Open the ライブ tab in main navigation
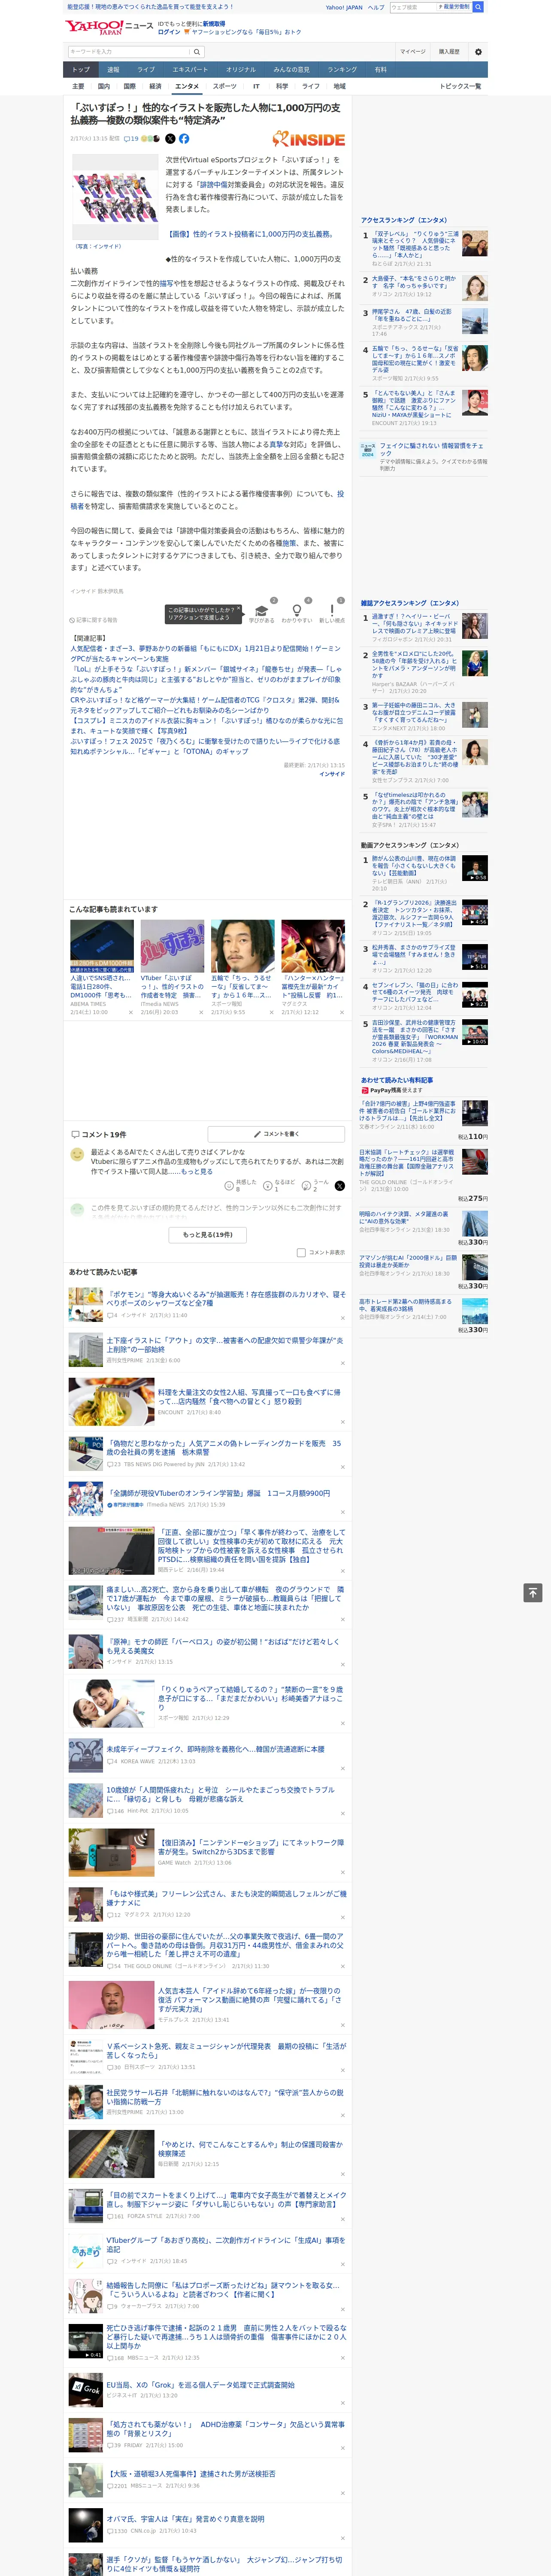Screen dimensions: 551x2576 click(x=146, y=70)
